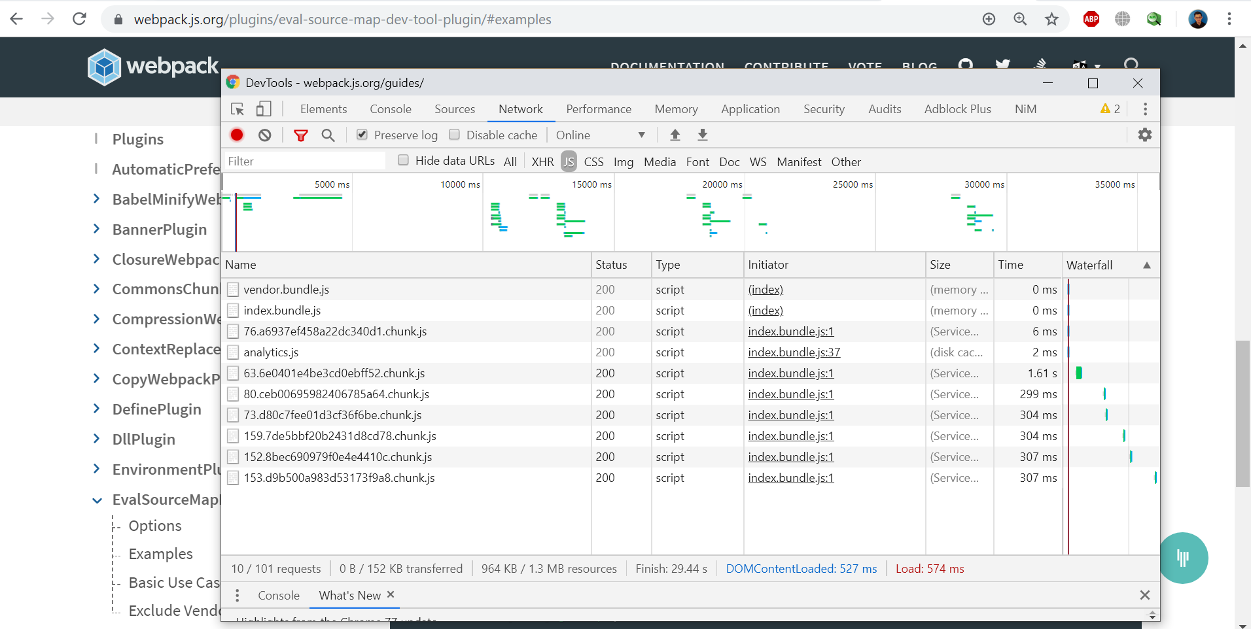Check Hide data URLs checkbox

click(x=404, y=160)
